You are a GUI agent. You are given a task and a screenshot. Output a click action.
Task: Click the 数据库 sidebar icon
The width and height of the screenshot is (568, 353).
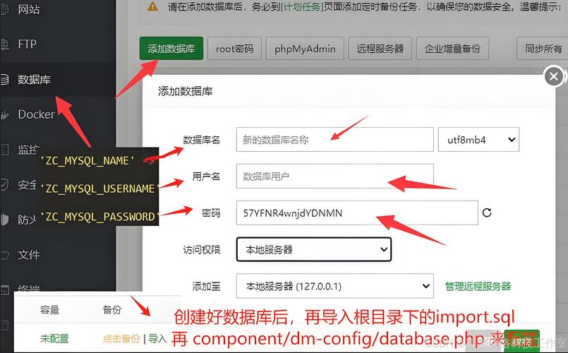(x=4, y=79)
